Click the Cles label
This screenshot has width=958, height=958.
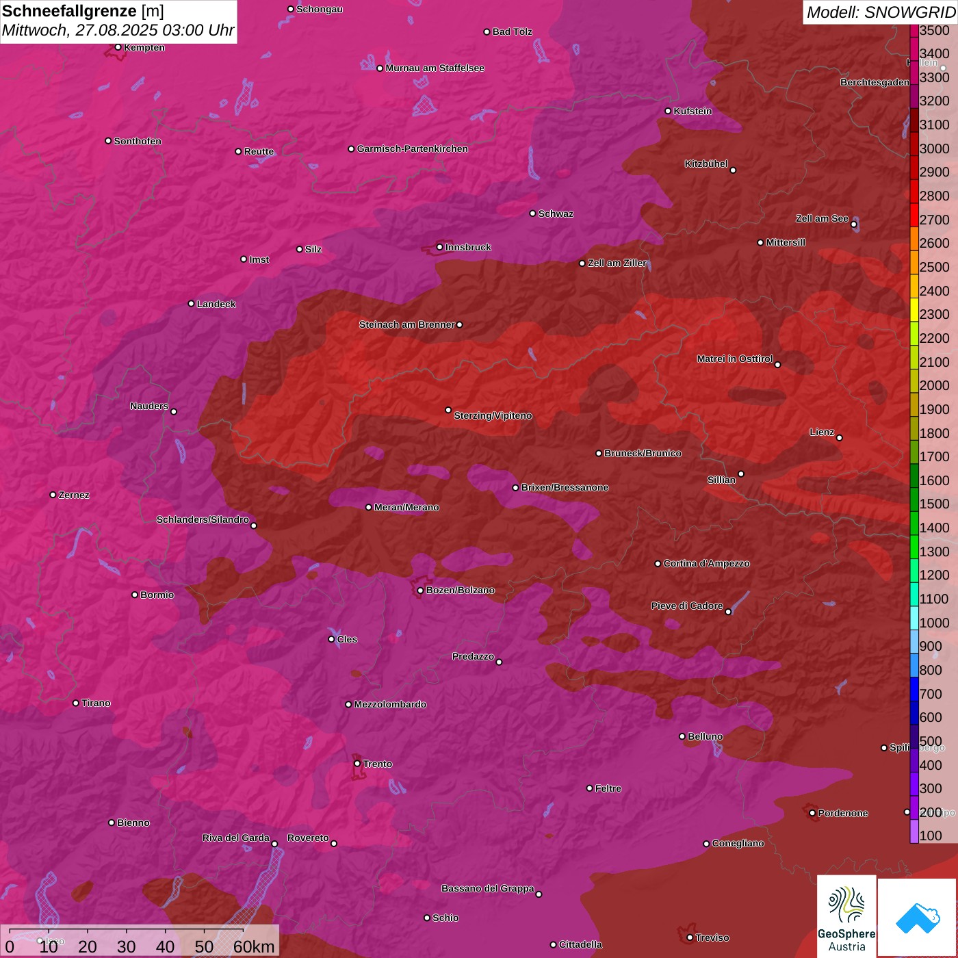pyautogui.click(x=347, y=639)
